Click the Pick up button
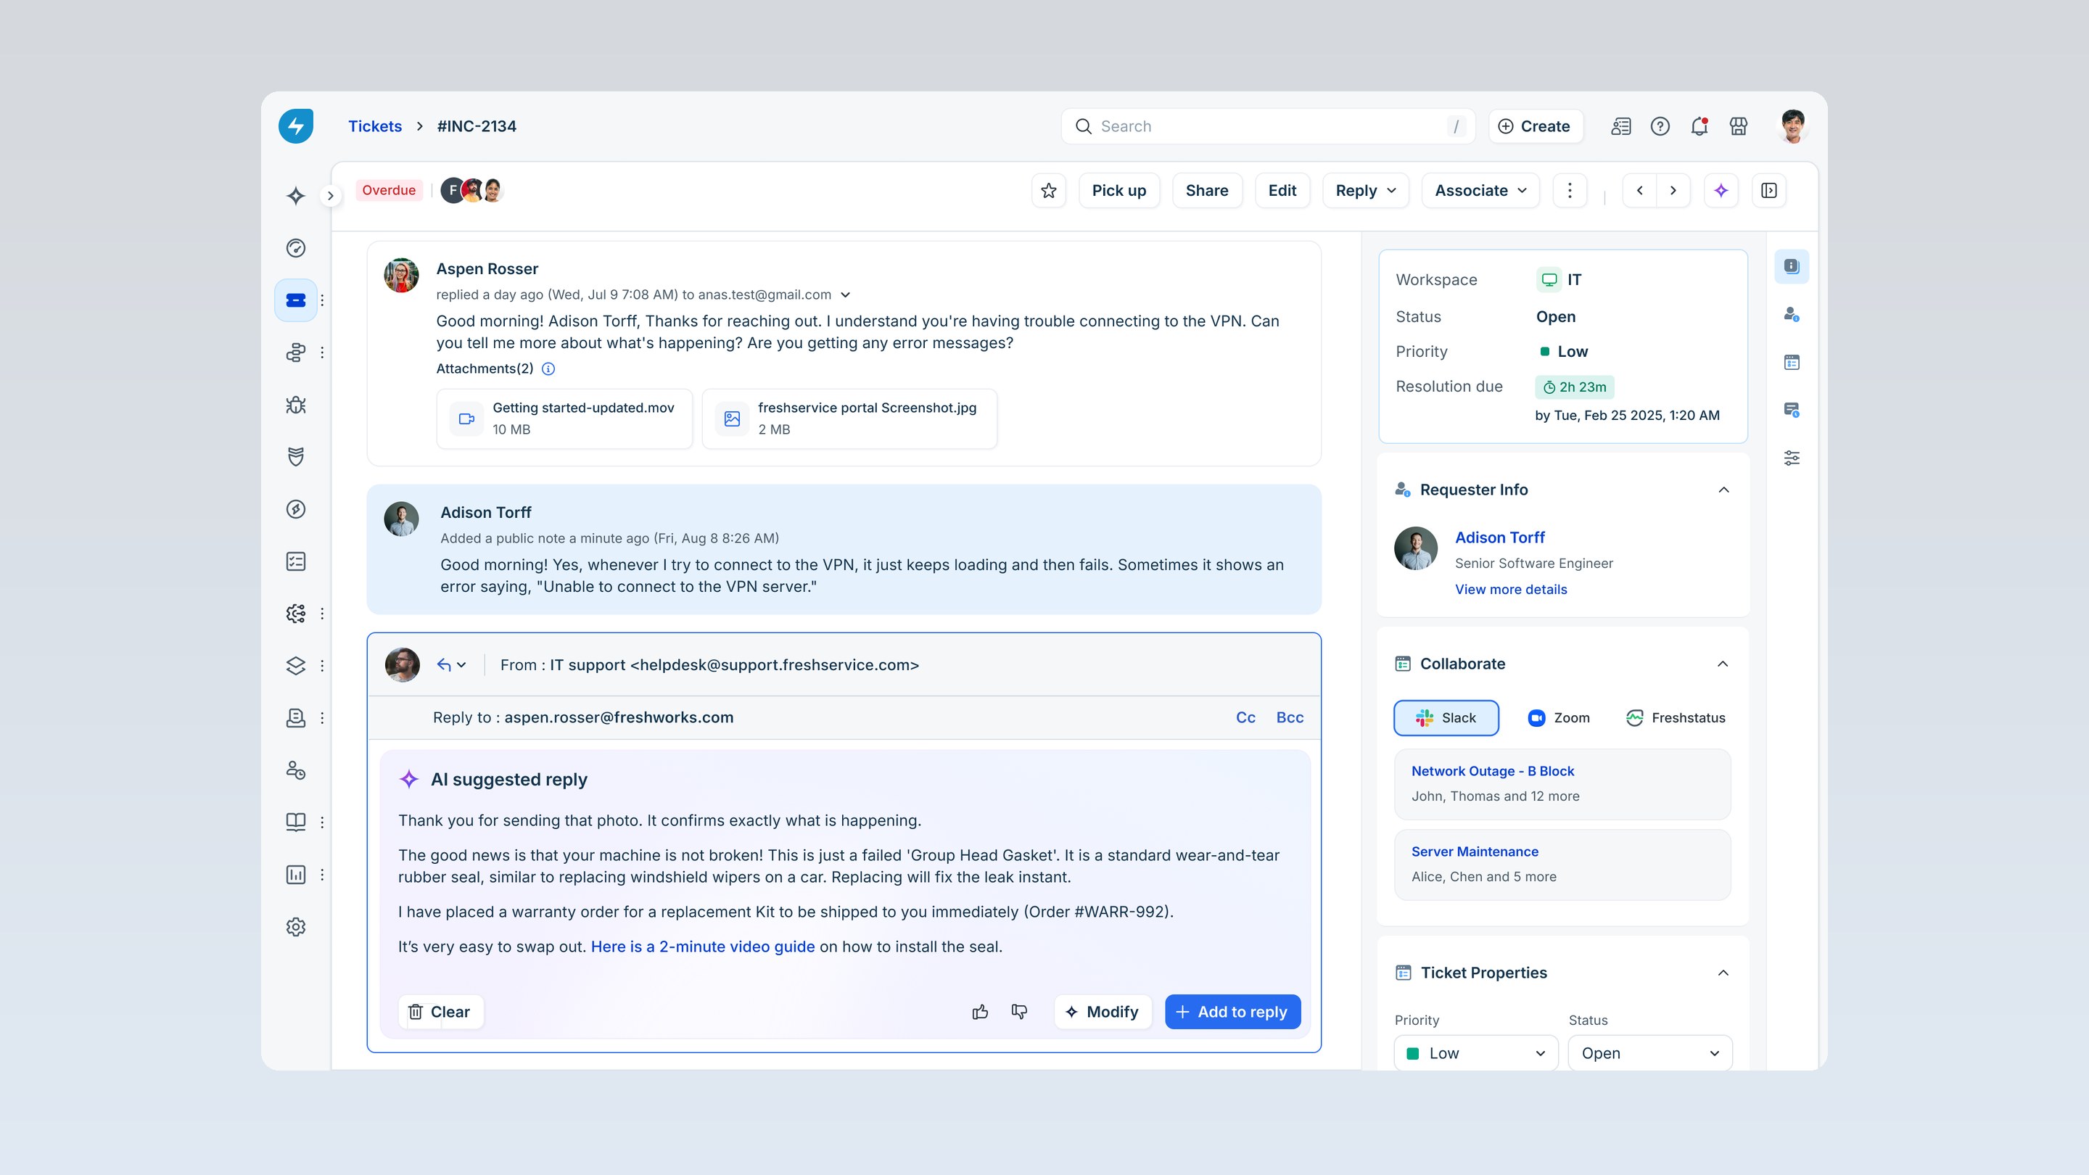Image resolution: width=2089 pixels, height=1175 pixels. click(1119, 191)
